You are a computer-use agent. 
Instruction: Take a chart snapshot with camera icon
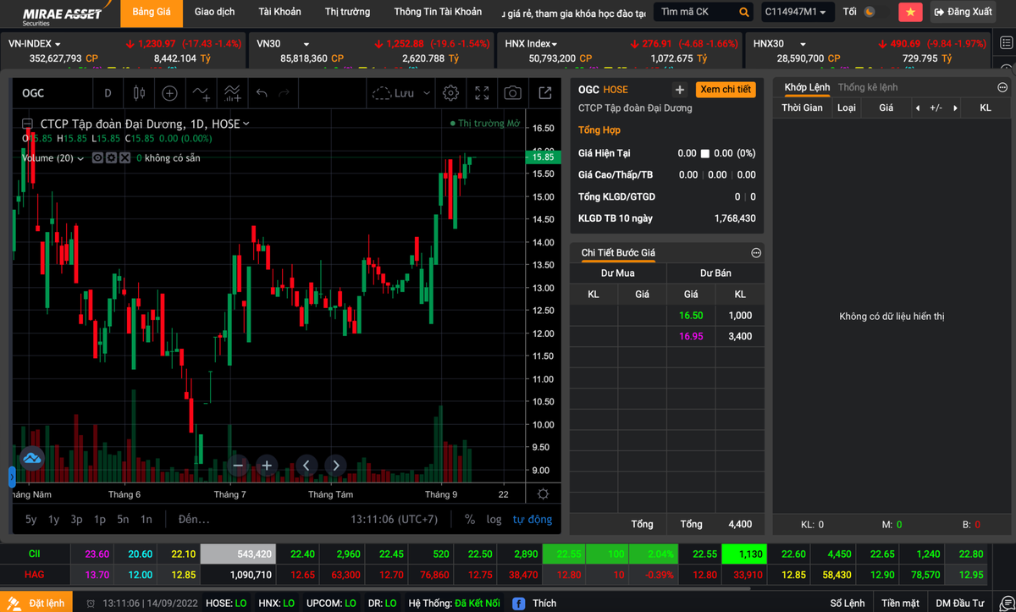click(x=512, y=93)
